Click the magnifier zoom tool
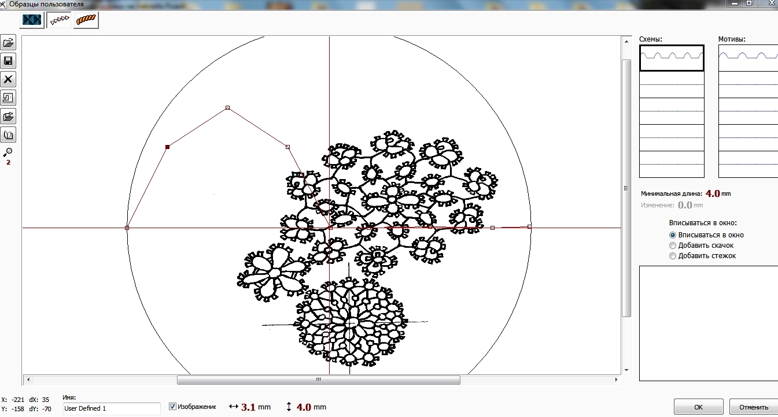Screen dimensions: 778x417 coord(8,152)
